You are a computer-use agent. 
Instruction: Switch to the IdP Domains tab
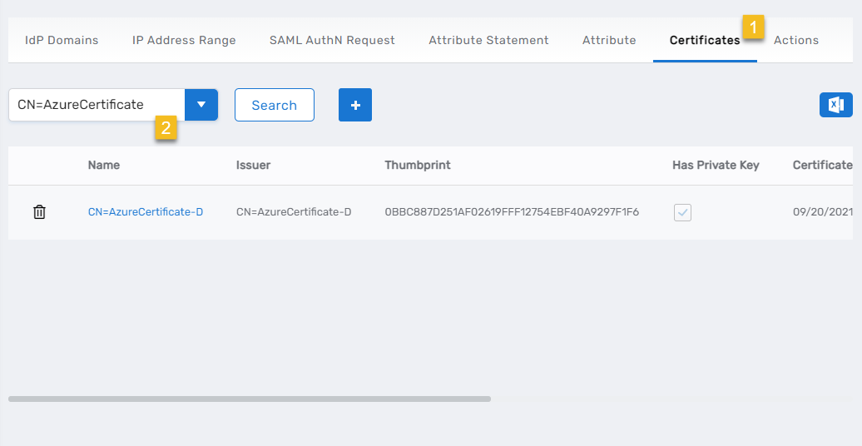62,40
